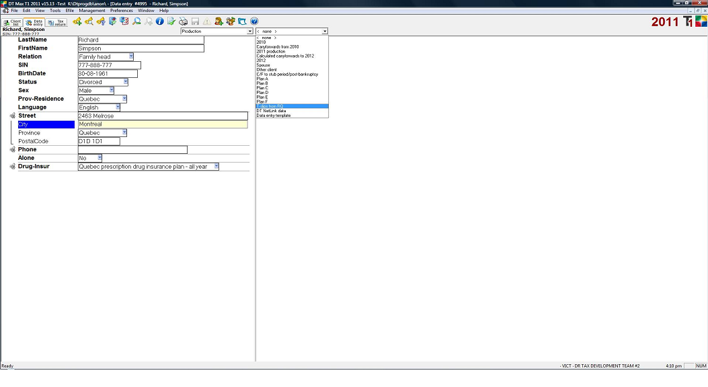Open the Management menu
The width and height of the screenshot is (708, 387).
(x=92, y=11)
